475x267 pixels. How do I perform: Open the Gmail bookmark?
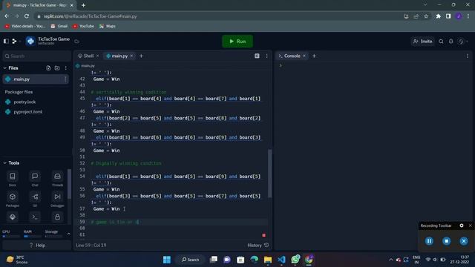[59, 27]
